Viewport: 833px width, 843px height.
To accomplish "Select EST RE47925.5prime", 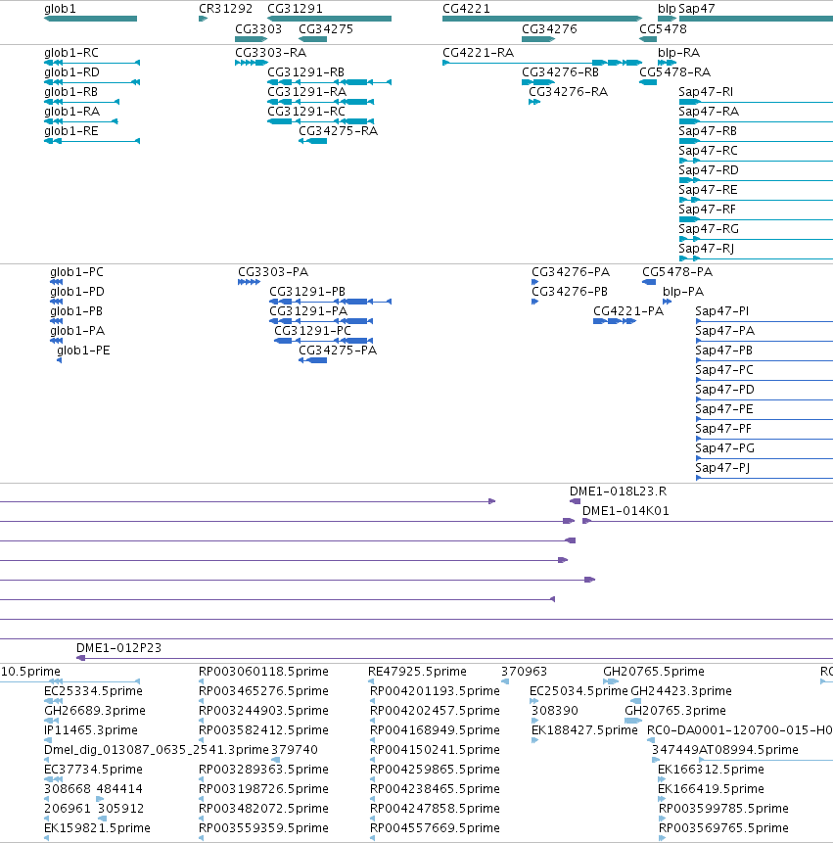I will [x=418, y=672].
